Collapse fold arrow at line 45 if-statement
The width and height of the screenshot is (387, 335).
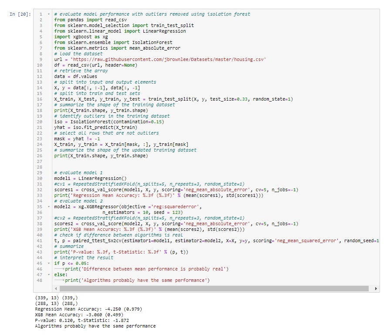click(x=49, y=264)
